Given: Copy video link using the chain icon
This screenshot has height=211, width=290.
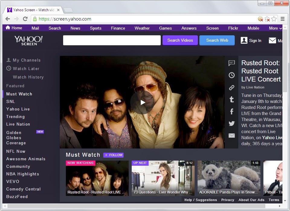Looking at the screenshot, I should 232,88.
